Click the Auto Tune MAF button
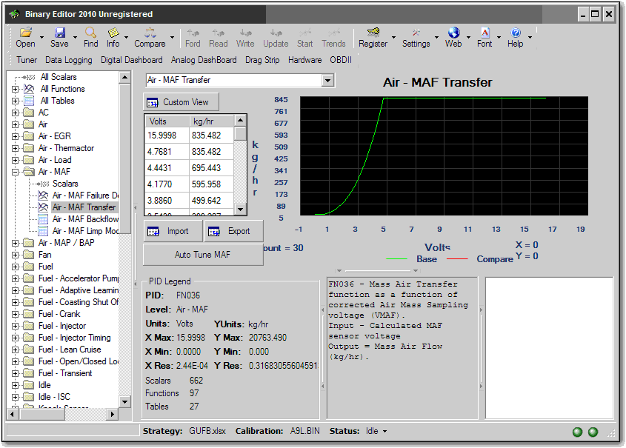The image size is (626, 448). pyautogui.click(x=203, y=255)
